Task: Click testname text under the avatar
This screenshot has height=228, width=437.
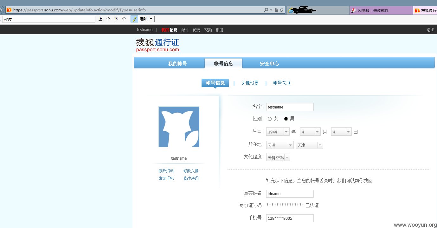Action: tap(179, 158)
